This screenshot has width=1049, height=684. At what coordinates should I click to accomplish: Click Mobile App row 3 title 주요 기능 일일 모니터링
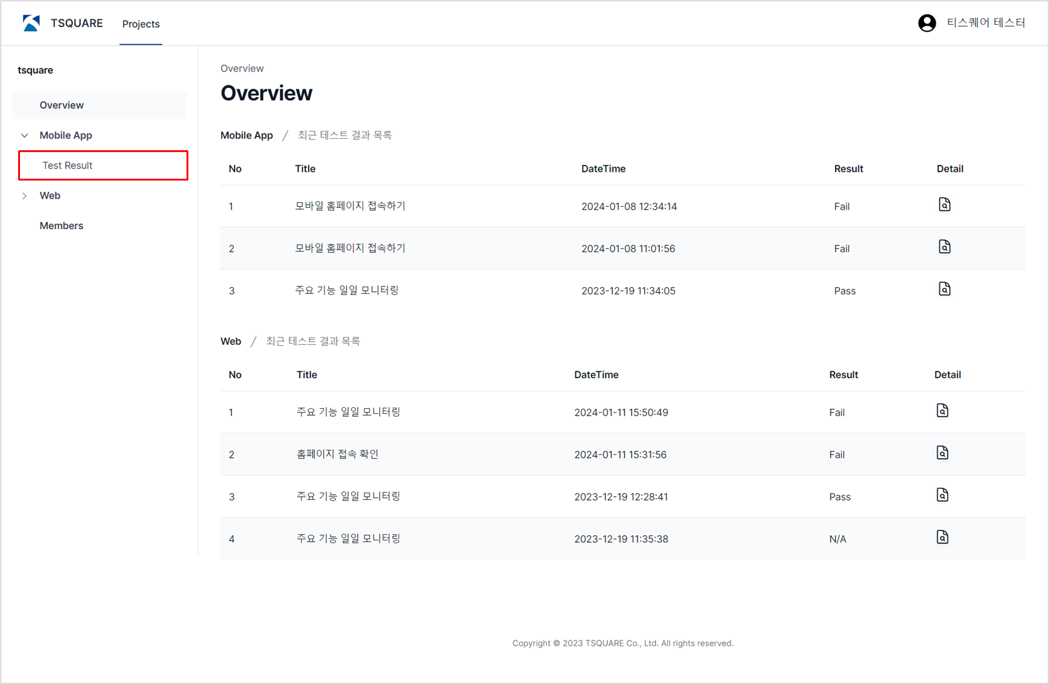(x=346, y=291)
